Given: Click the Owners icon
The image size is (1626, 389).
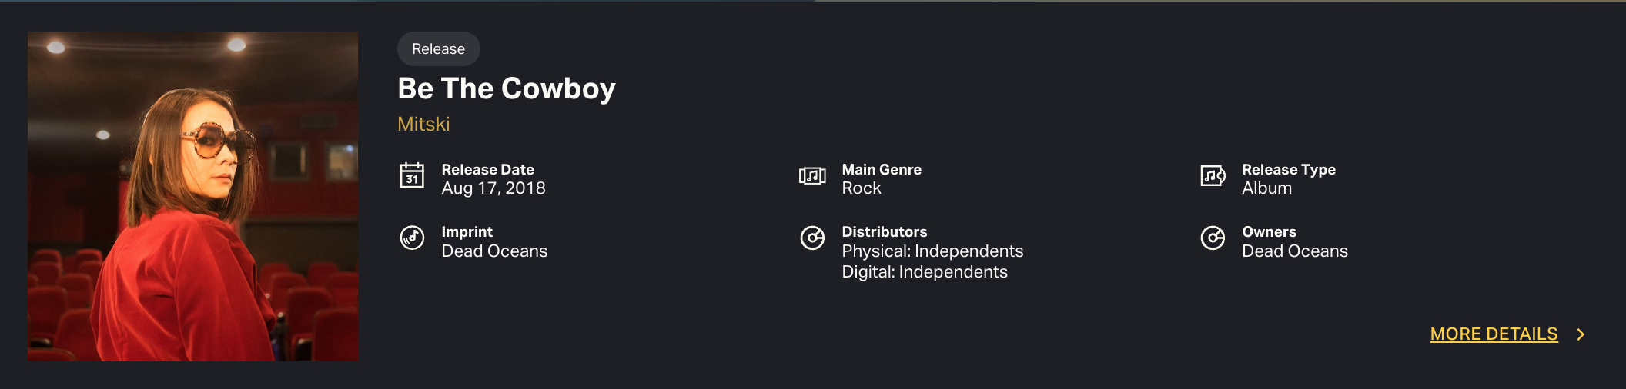Looking at the screenshot, I should 1213,238.
